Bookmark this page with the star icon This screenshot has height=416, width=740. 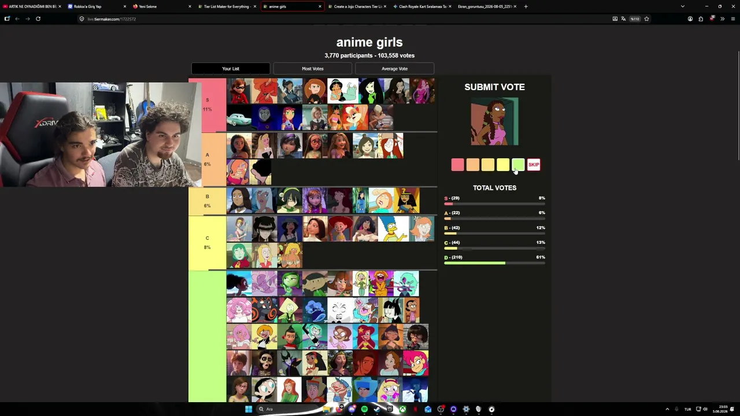(x=646, y=19)
